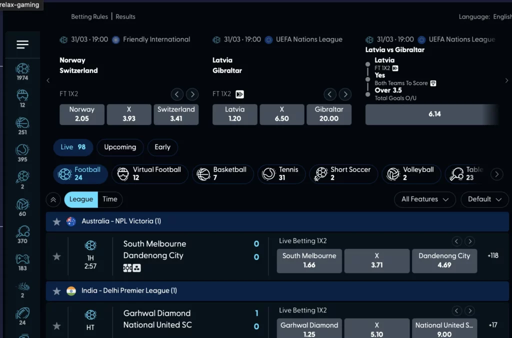Favorite the South Melbourne vs Dandenong City match
Image resolution: width=512 pixels, height=338 pixels.
(57, 256)
